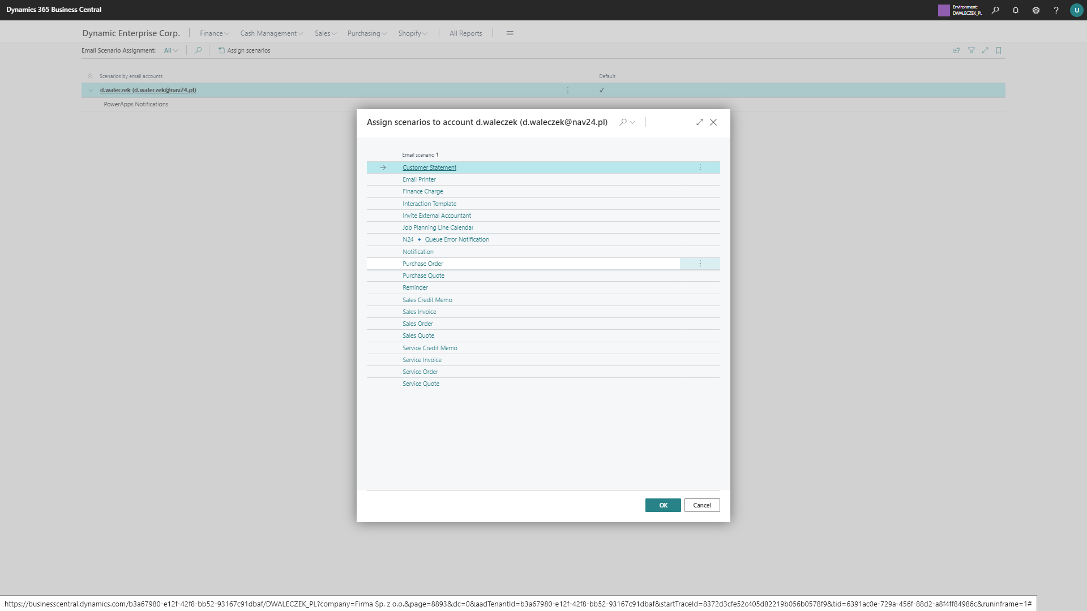Select the Service Order scenario
This screenshot has width=1087, height=611.
[x=420, y=372]
